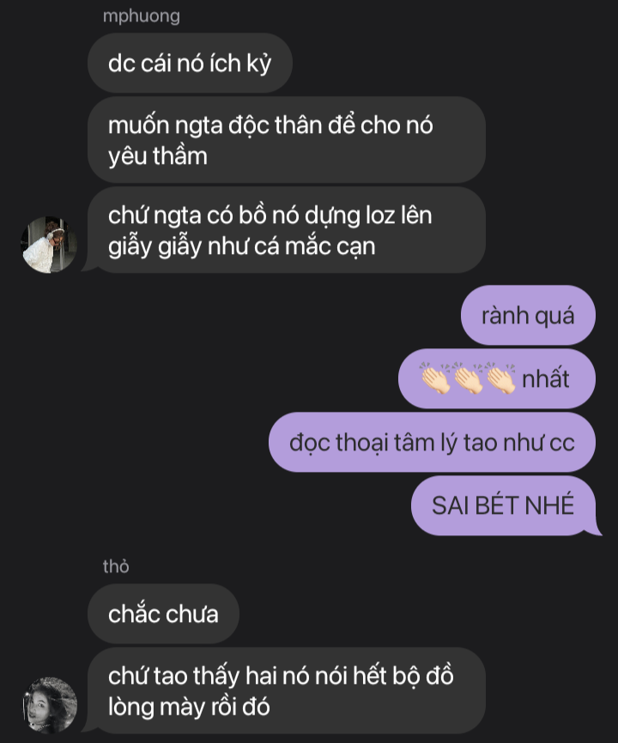
Task: Tap the 'chứ ngta có bồ nó' text line
Action: click(270, 215)
